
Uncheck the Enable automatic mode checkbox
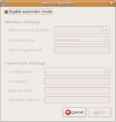[x=6, y=12]
